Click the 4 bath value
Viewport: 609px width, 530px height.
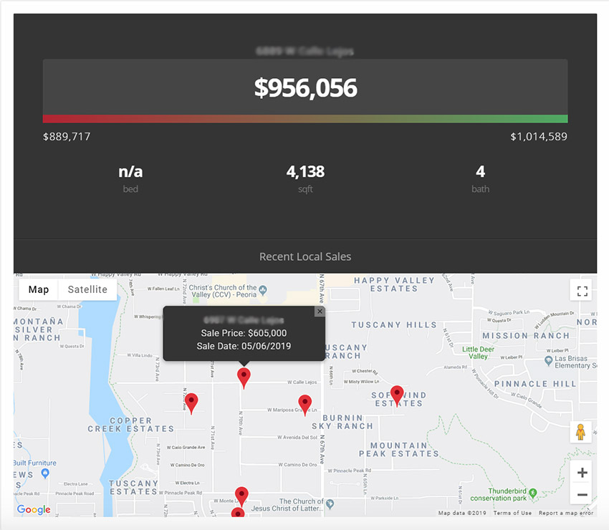481,172
